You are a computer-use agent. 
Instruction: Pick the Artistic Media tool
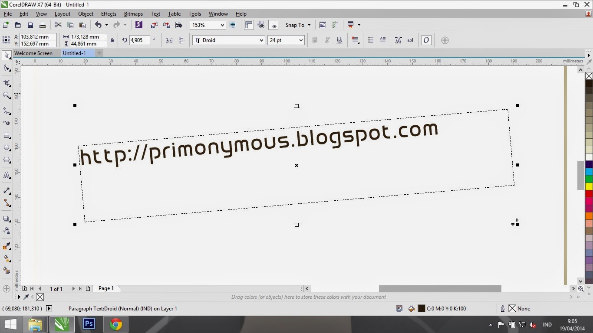(x=7, y=123)
